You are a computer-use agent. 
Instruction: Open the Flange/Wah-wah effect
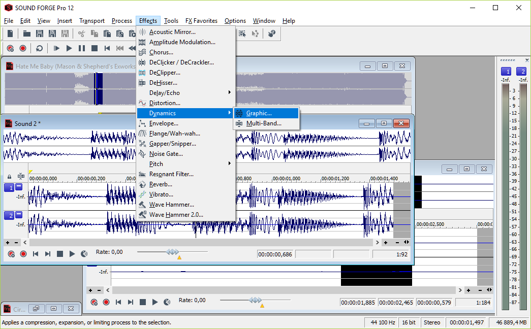[x=186, y=134]
